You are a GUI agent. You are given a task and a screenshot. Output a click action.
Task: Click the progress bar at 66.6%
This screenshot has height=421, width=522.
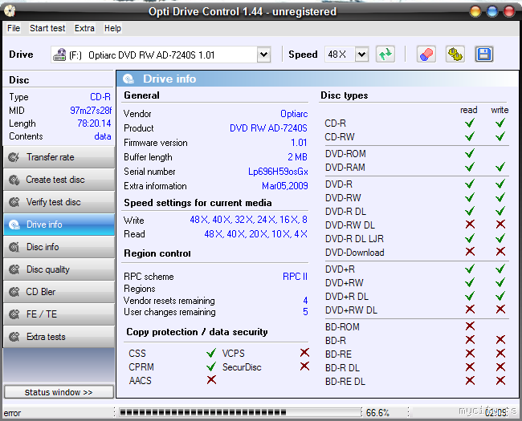240,412
